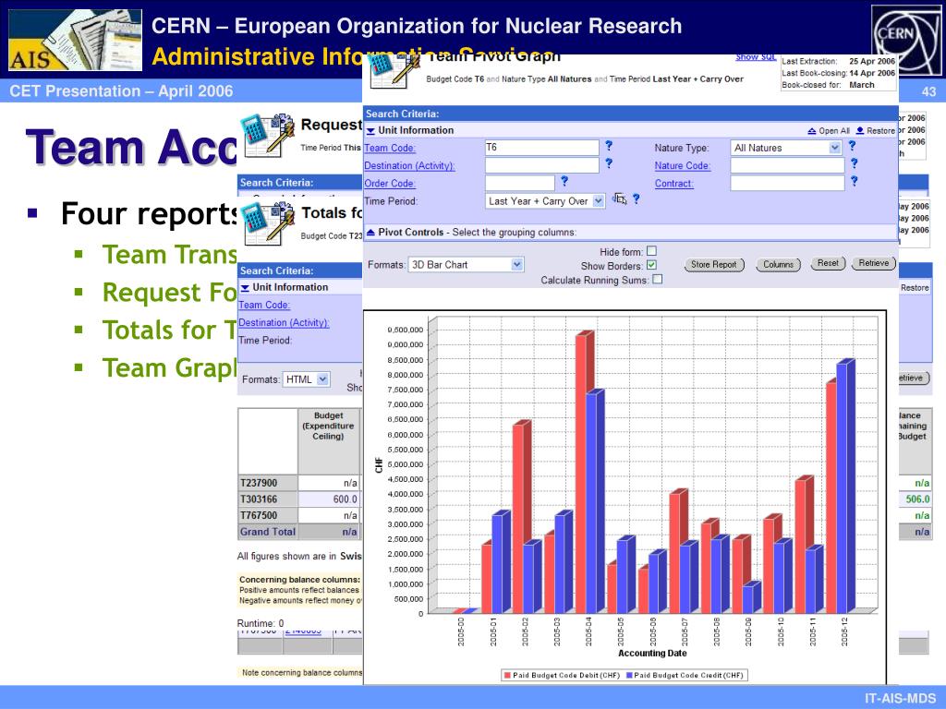Click the Nature Code link

click(683, 166)
